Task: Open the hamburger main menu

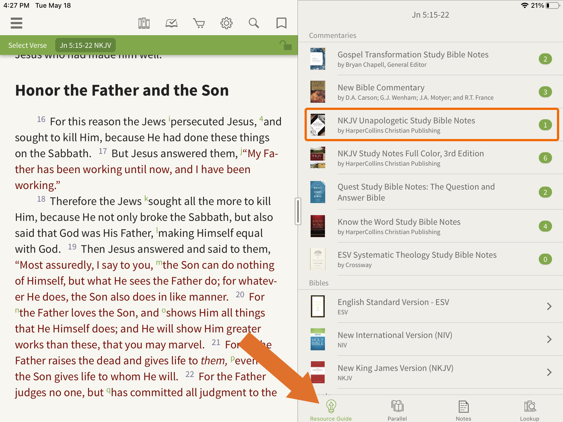Action: [x=16, y=23]
